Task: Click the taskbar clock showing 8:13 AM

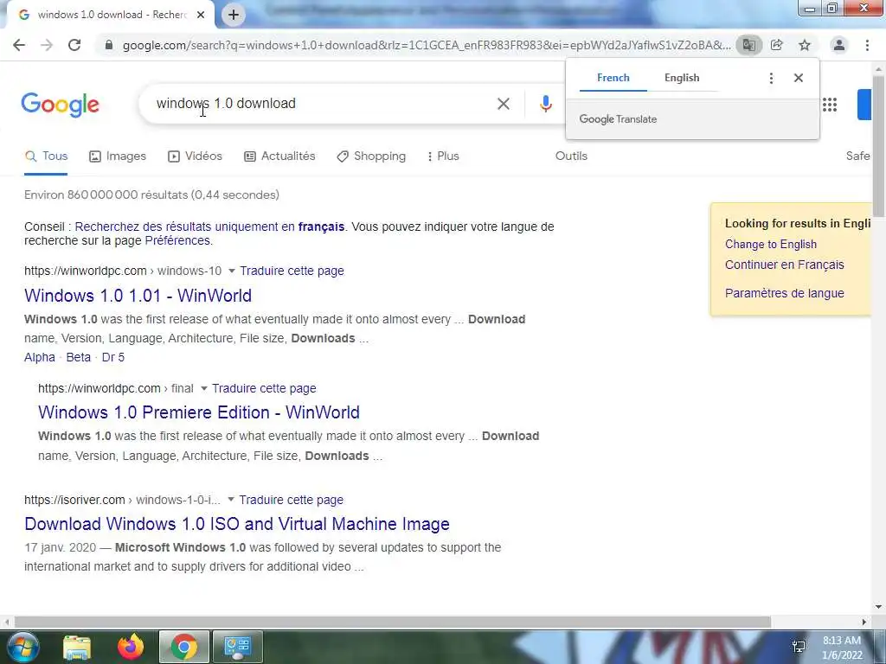Action: [842, 648]
